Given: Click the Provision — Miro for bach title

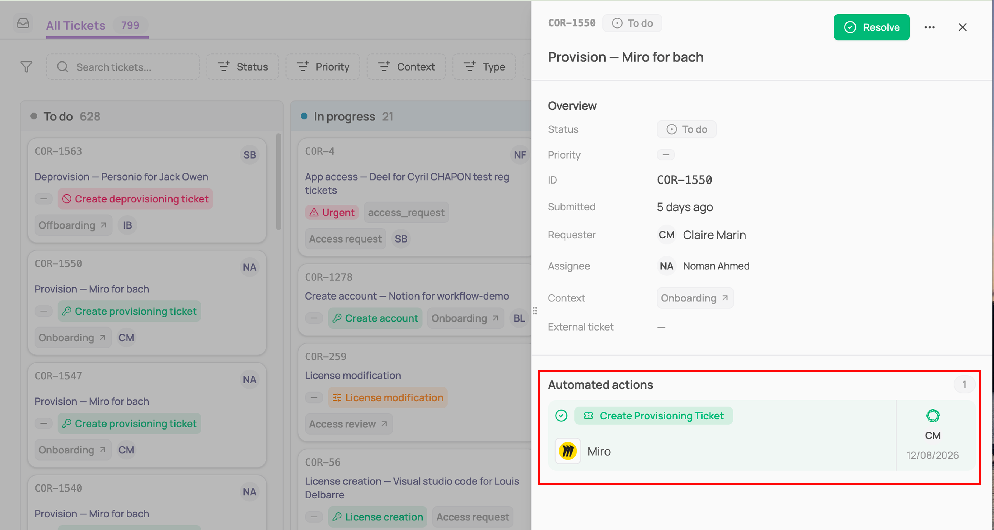Looking at the screenshot, I should tap(626, 57).
